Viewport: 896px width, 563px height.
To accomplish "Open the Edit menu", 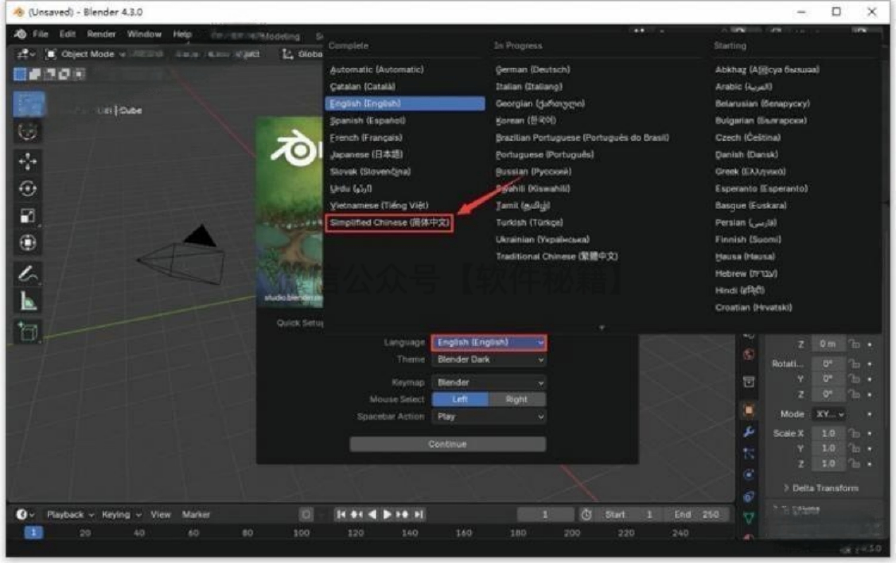I will (67, 34).
